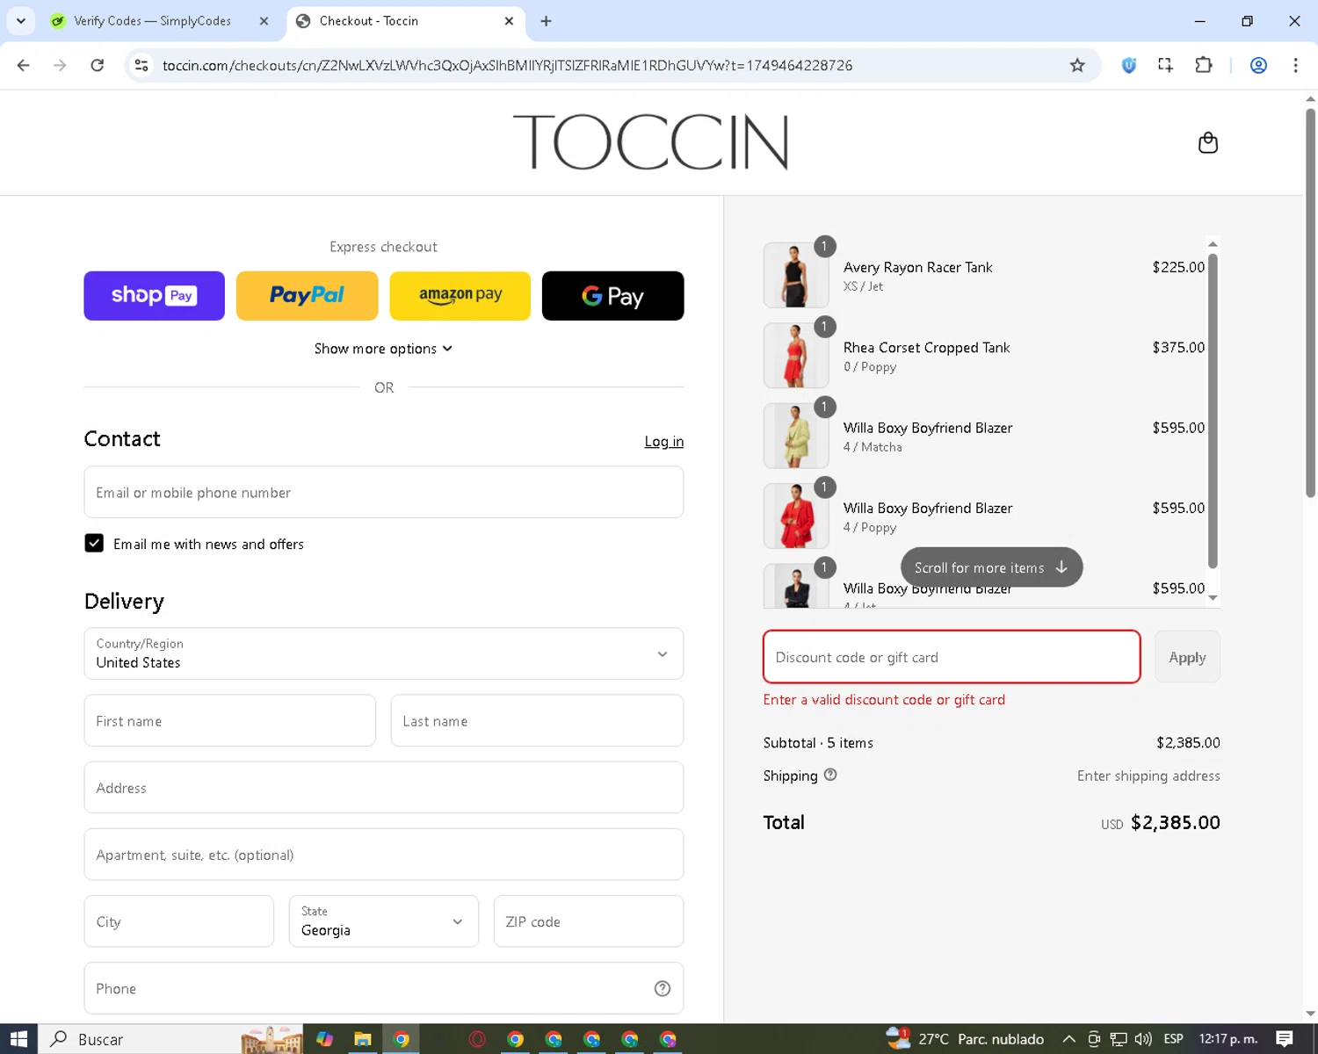This screenshot has height=1054, width=1318.
Task: Open Opera browser from the taskbar
Action: (x=477, y=1039)
